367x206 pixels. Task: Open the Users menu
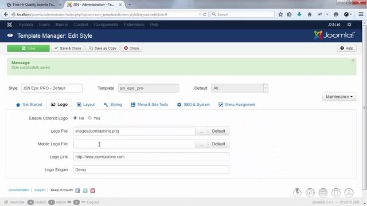tap(44, 25)
